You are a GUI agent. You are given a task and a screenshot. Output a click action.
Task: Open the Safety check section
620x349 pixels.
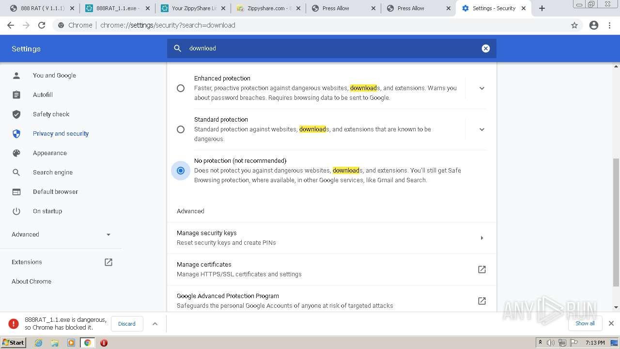[51, 114]
